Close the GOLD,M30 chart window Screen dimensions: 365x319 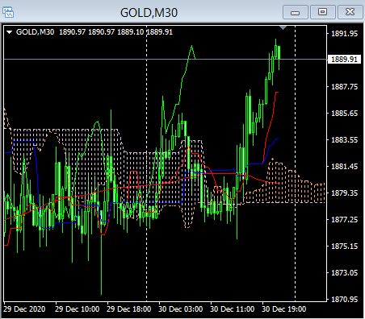point(350,12)
